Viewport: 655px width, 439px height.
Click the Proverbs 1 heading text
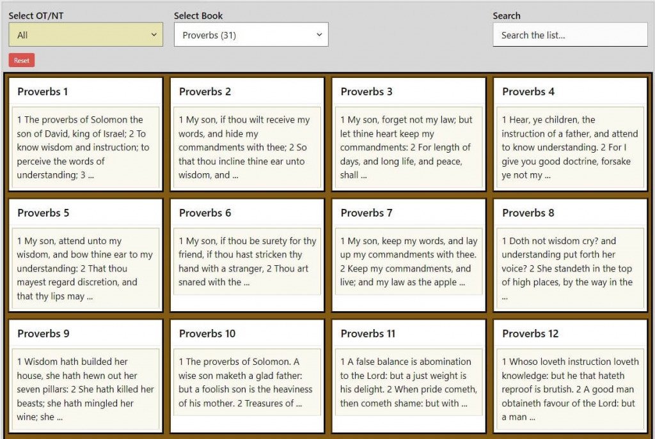pyautogui.click(x=43, y=91)
